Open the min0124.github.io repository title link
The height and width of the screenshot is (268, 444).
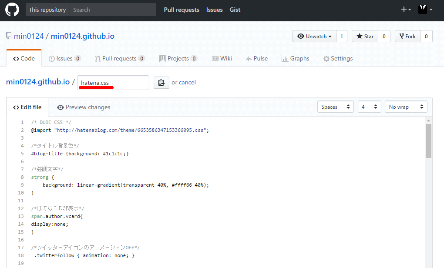coord(83,36)
